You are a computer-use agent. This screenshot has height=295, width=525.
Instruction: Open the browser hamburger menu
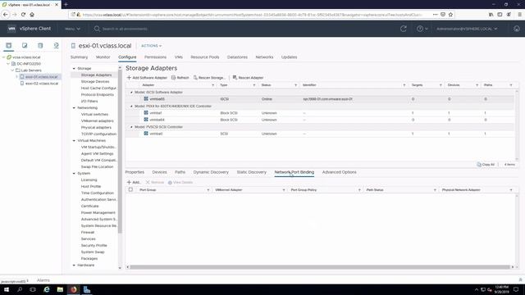[519, 15]
